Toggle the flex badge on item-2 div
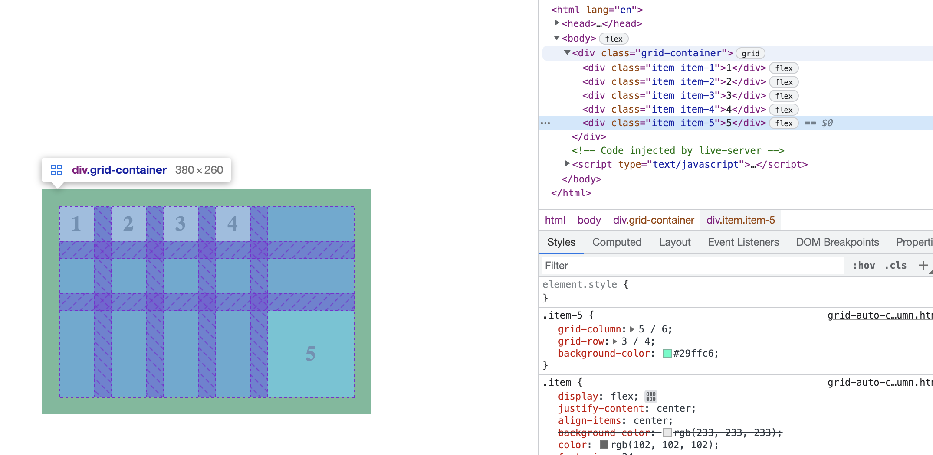 coord(784,82)
